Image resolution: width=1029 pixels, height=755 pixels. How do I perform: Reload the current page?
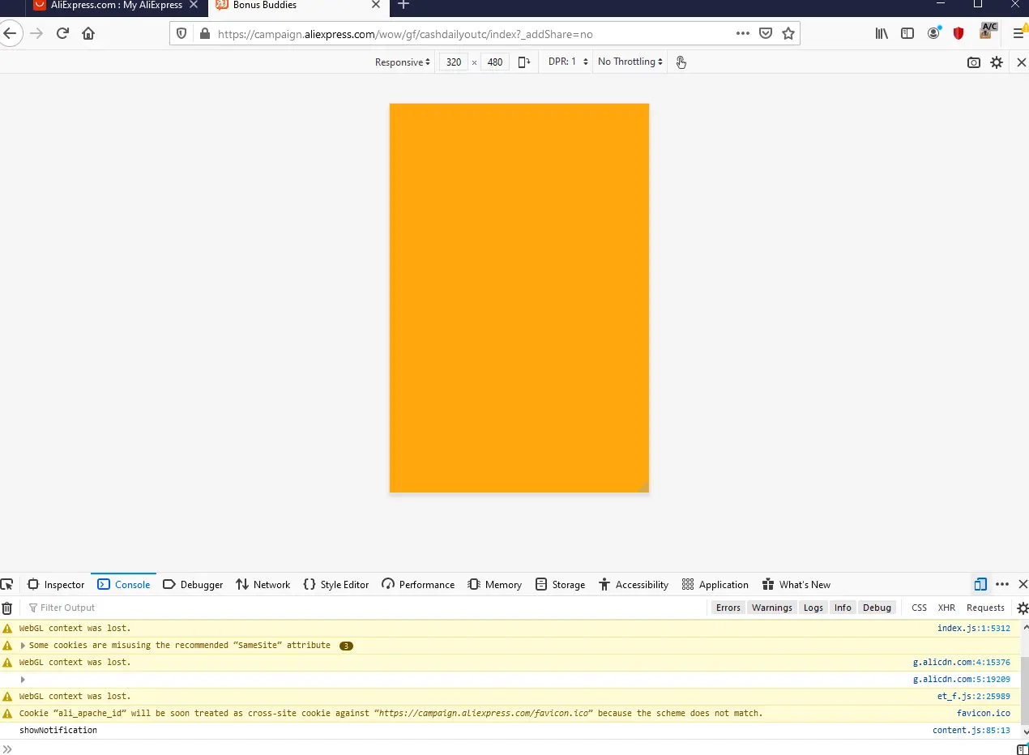[x=62, y=33]
